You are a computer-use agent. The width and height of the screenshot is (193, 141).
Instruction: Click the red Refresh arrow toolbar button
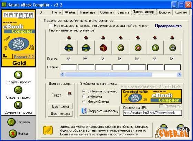(103, 48)
